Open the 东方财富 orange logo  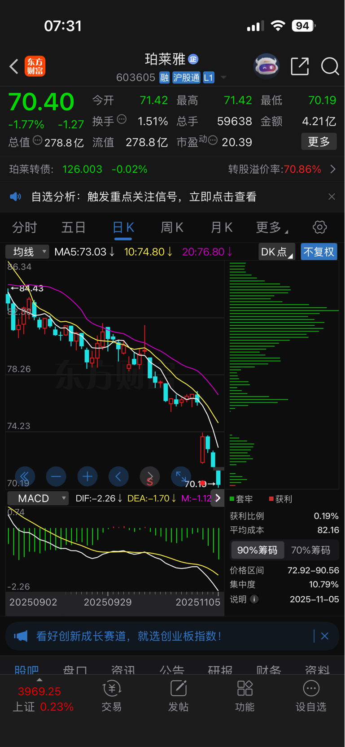pos(35,66)
